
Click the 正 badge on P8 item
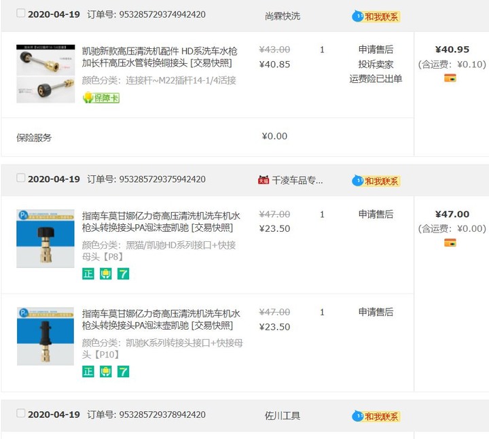point(88,274)
